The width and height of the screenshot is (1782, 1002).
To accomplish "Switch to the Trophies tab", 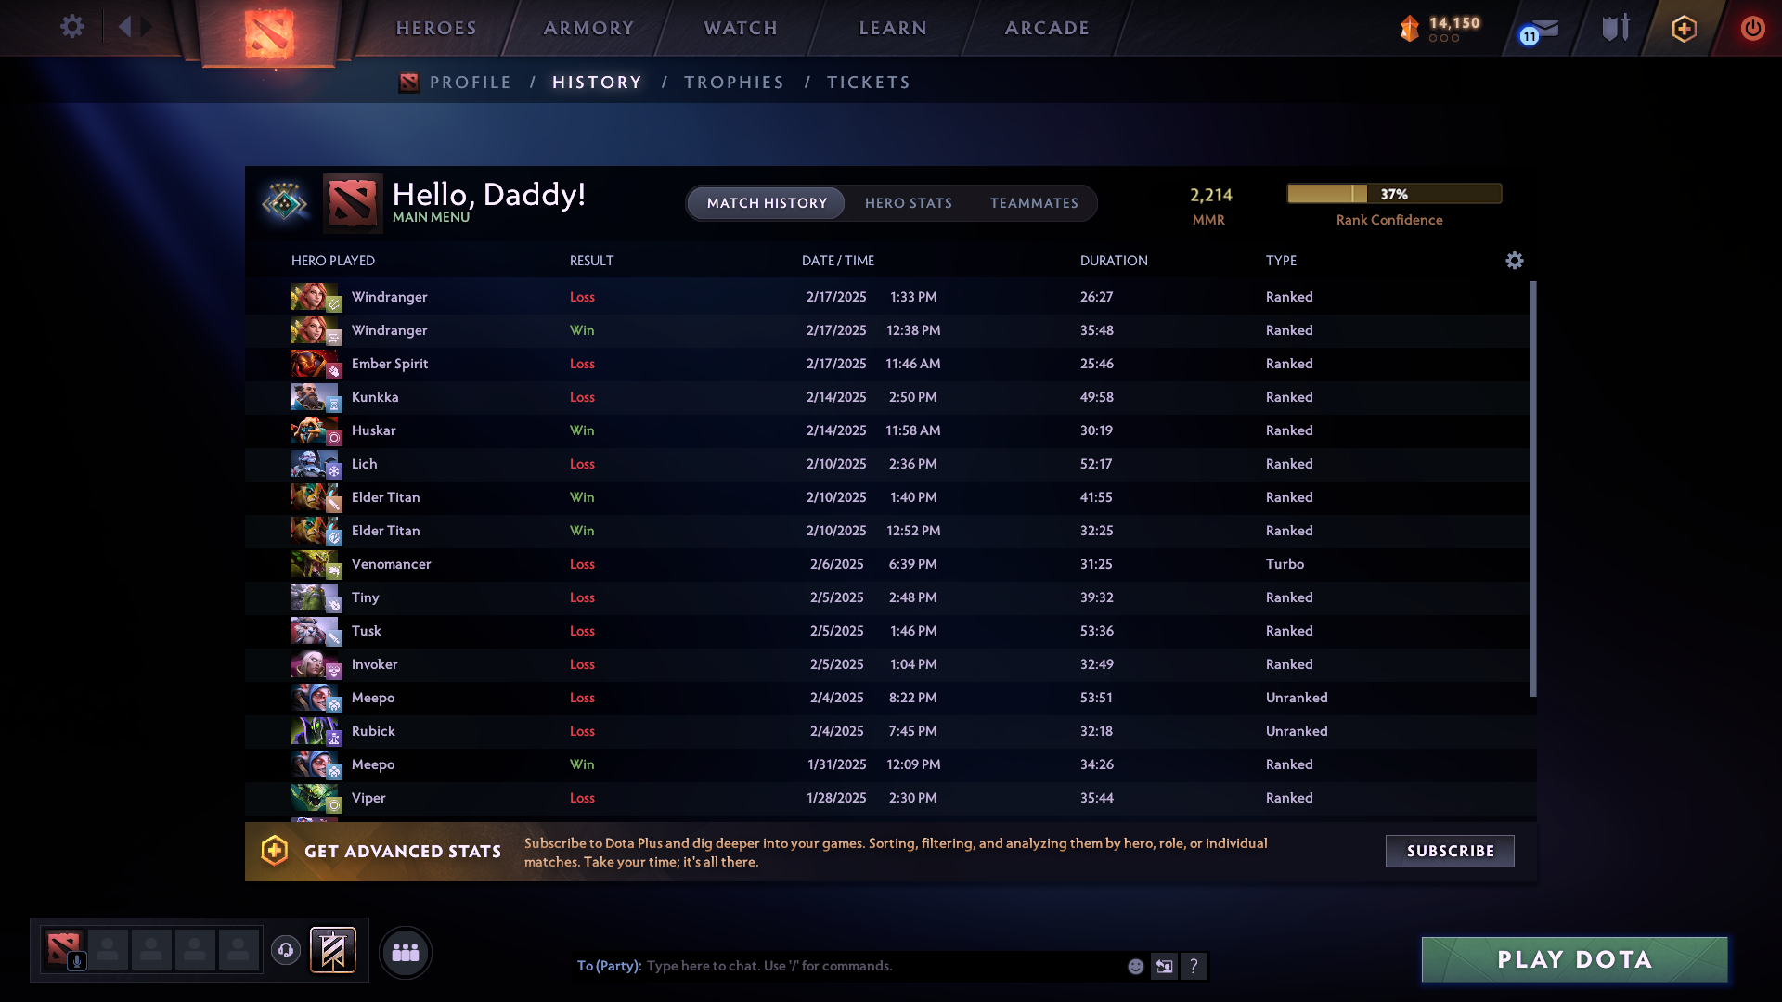I will [733, 83].
